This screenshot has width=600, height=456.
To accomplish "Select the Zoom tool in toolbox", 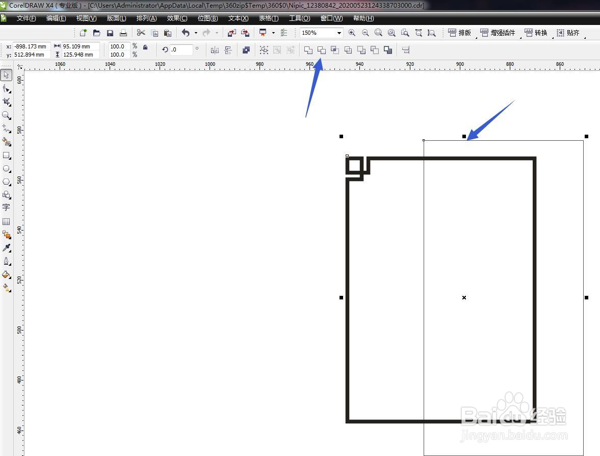I will click(6, 115).
